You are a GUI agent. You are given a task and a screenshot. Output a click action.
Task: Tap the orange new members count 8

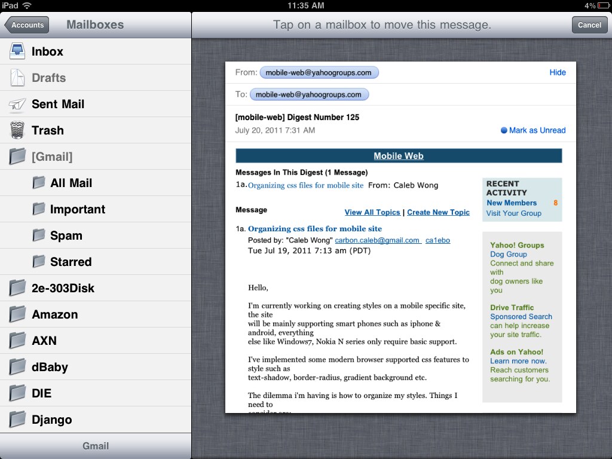(x=555, y=203)
